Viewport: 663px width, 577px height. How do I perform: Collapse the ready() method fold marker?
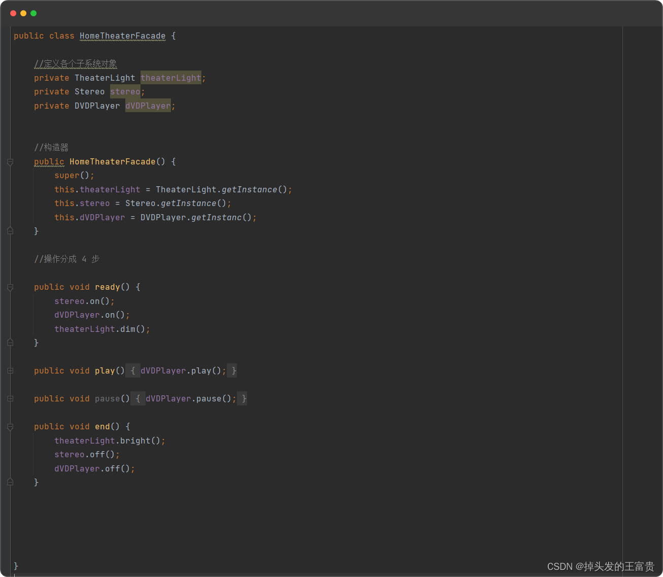tap(10, 287)
